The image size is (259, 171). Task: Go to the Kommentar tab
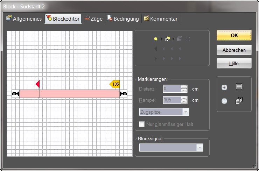point(161,19)
